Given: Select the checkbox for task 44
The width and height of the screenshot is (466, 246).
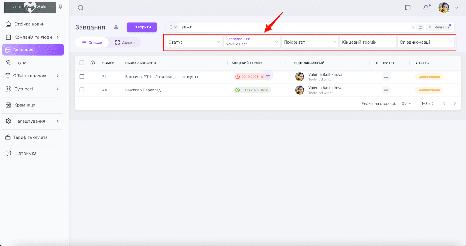Looking at the screenshot, I should 82,90.
